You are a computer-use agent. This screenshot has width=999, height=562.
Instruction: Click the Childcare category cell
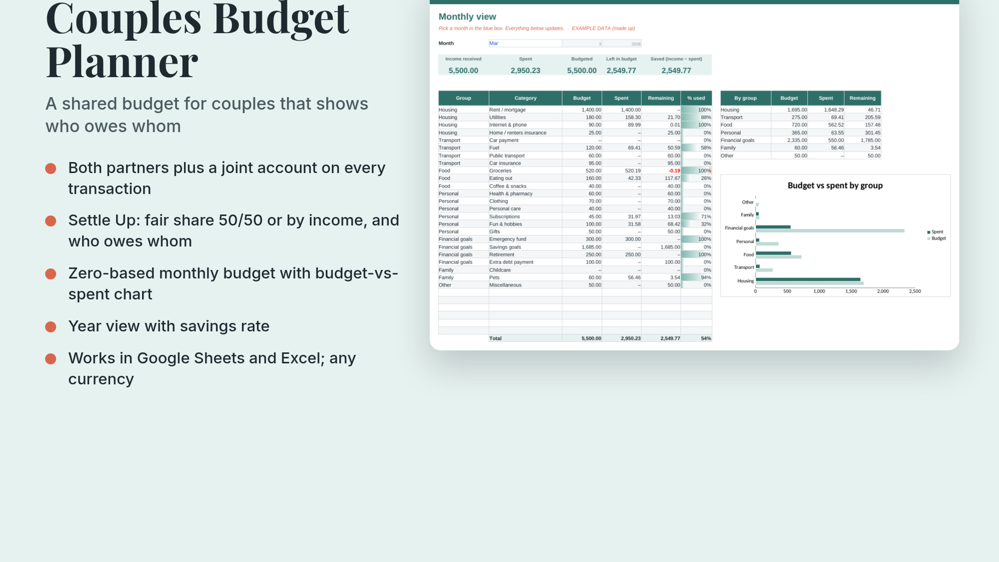[x=525, y=270]
